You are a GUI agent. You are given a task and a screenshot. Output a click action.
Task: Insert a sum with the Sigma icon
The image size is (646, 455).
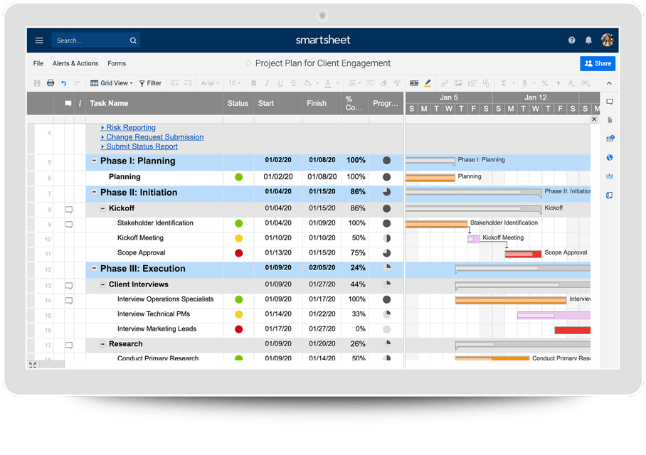[503, 83]
